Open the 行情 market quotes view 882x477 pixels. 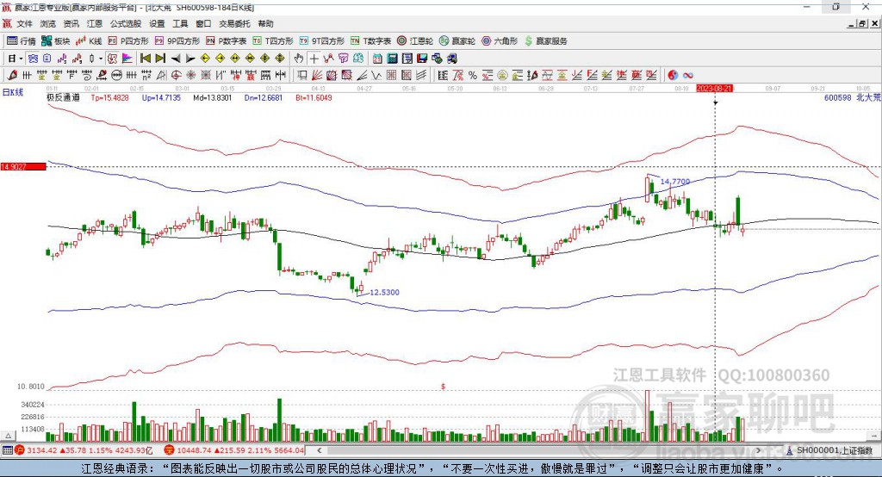click(21, 41)
